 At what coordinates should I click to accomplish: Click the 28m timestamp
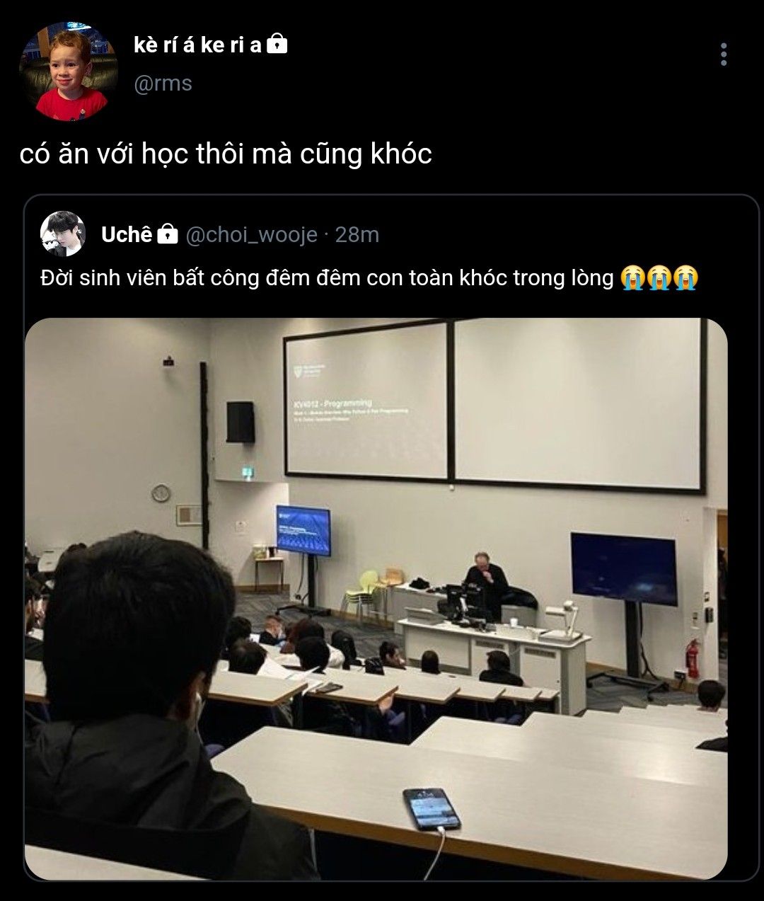click(357, 234)
